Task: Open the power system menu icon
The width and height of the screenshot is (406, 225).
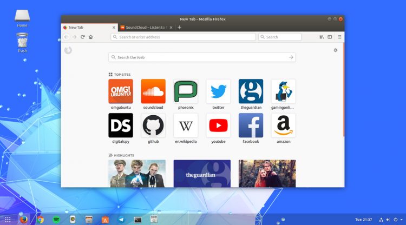Action: coord(395,220)
